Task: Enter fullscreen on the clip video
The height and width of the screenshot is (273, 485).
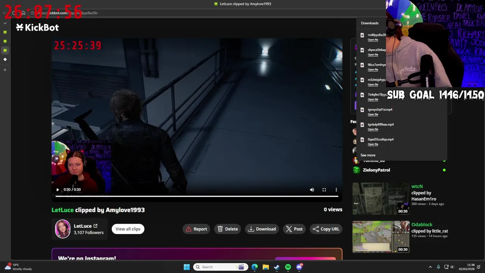Action: (324, 190)
